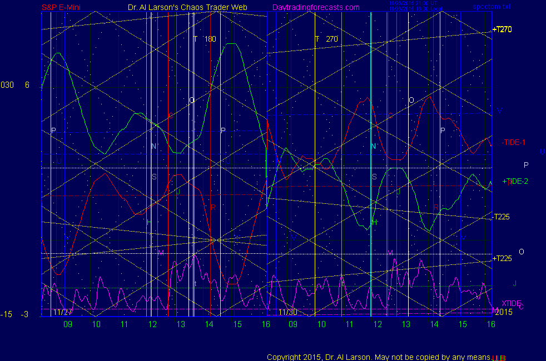Click the 2015 year label at bottom right
The width and height of the screenshot is (546, 361).
coord(503,312)
